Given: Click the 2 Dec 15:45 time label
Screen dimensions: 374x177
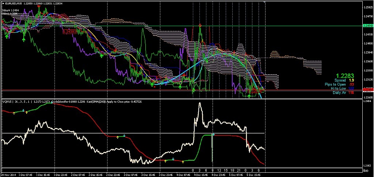Looking at the screenshot, I should coord(96,175).
